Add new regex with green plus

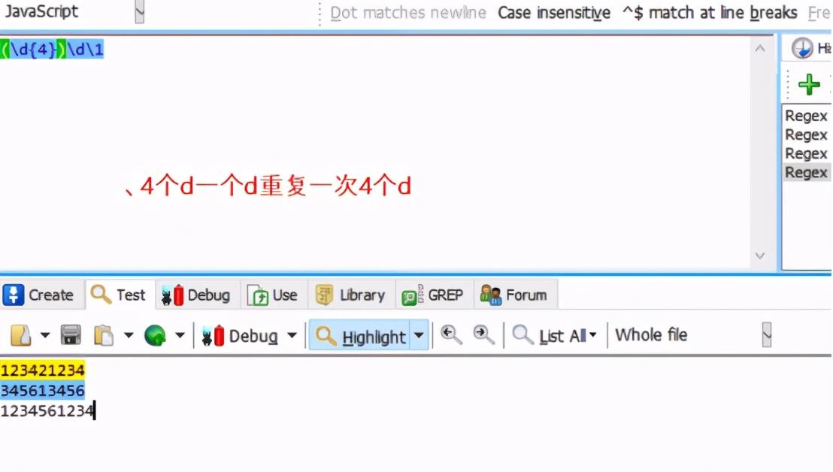click(808, 84)
